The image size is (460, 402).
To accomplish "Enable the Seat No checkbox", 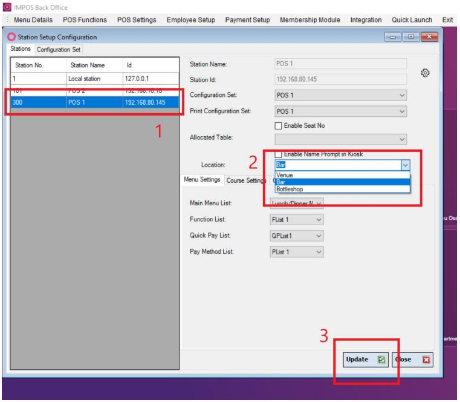I will tap(279, 125).
